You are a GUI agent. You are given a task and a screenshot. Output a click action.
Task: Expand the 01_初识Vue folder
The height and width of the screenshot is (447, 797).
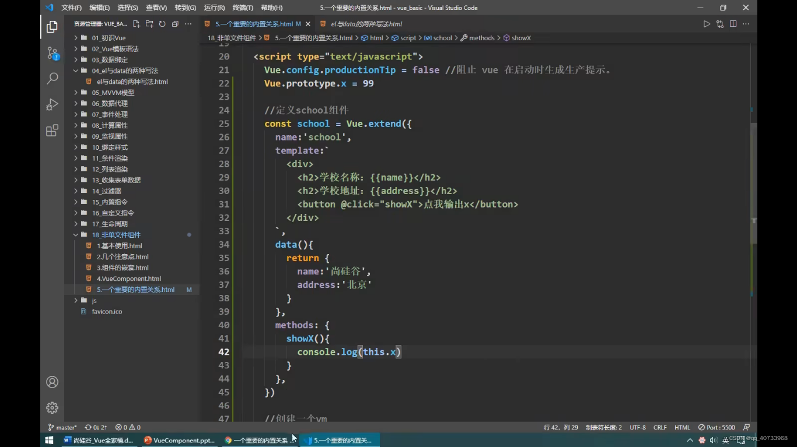[x=109, y=38]
